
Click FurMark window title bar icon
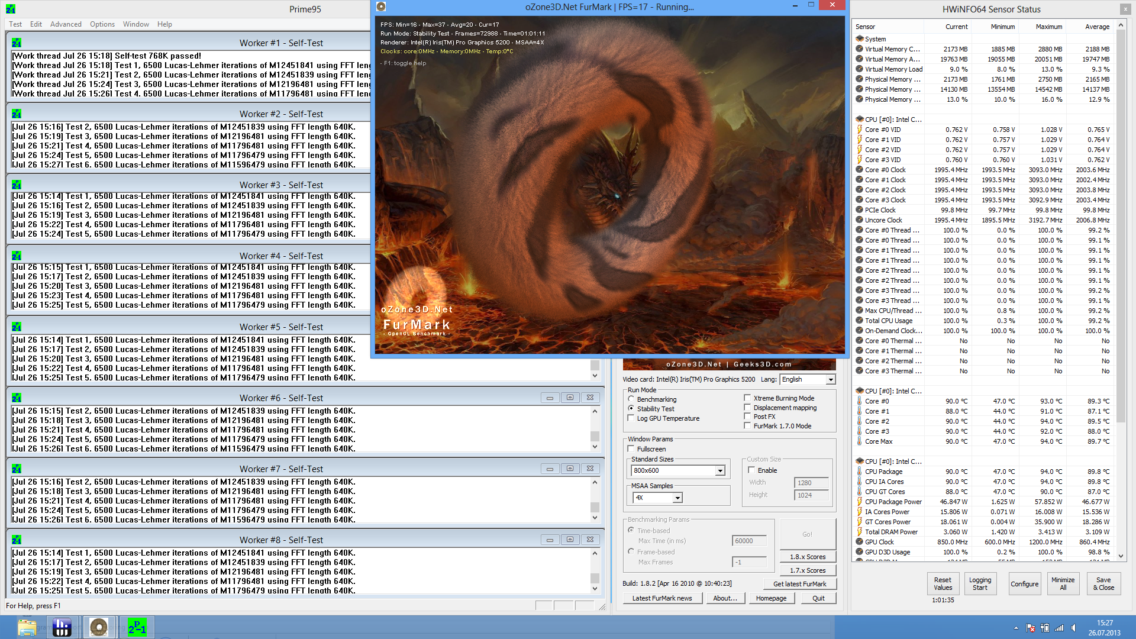pos(381,7)
